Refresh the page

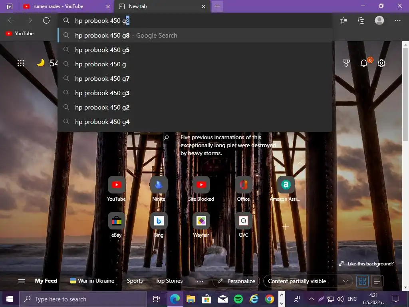point(46,20)
